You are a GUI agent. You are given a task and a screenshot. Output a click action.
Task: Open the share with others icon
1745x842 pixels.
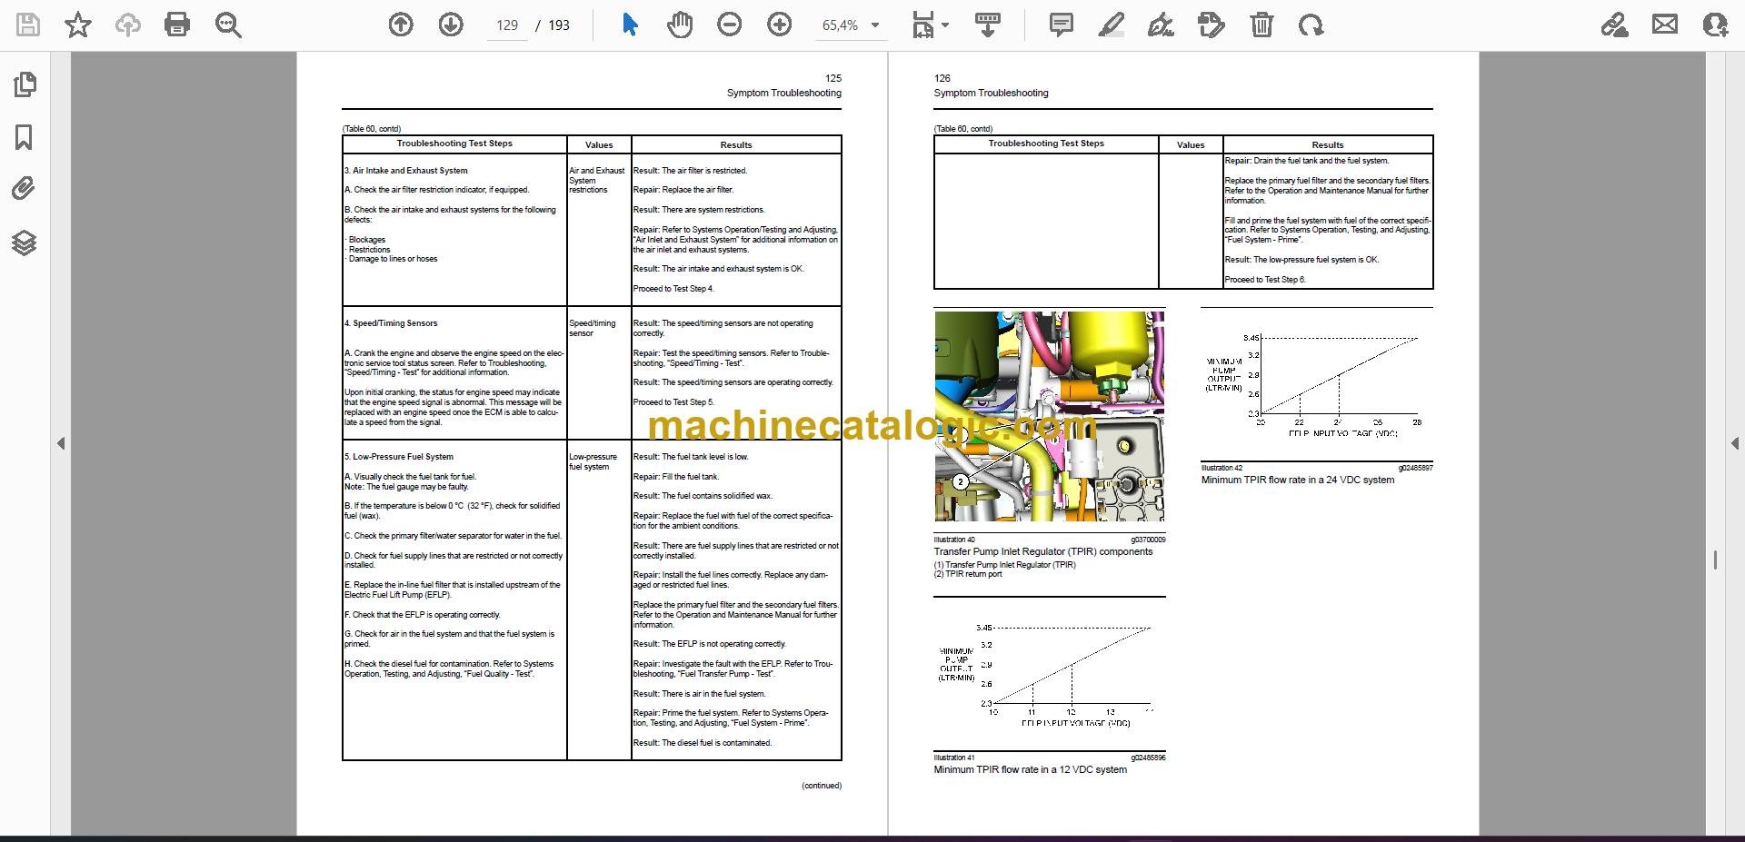pos(1715,25)
